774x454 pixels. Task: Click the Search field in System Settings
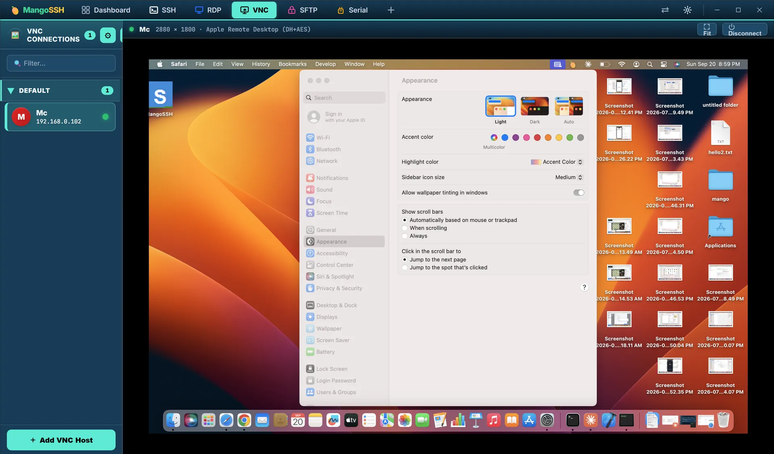click(344, 98)
